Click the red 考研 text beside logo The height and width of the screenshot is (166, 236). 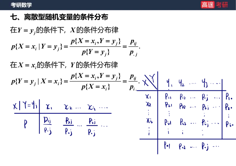point(222,5)
